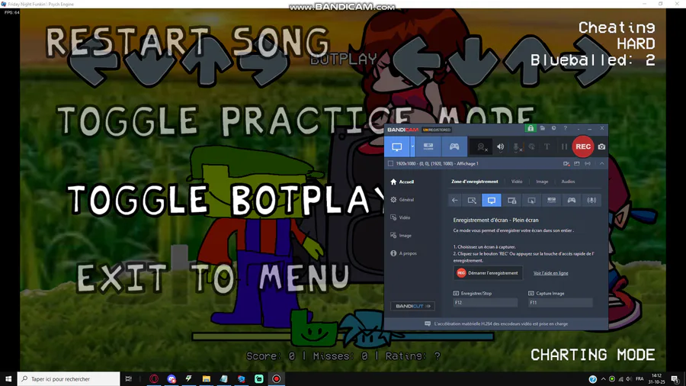Switch to game recording mode (gamepad)
The image size is (686, 386).
454,146
